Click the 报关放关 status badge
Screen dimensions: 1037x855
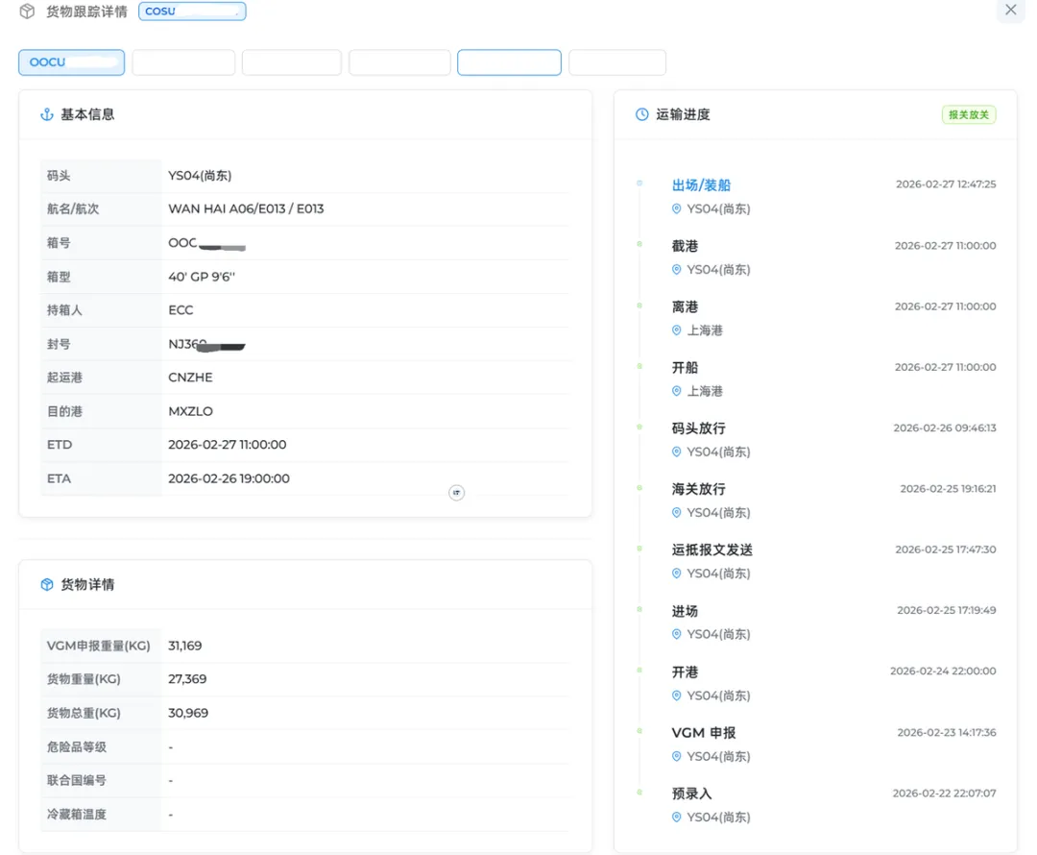click(x=969, y=114)
